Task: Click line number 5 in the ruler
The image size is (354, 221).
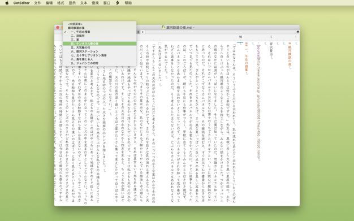Action: (x=271, y=37)
